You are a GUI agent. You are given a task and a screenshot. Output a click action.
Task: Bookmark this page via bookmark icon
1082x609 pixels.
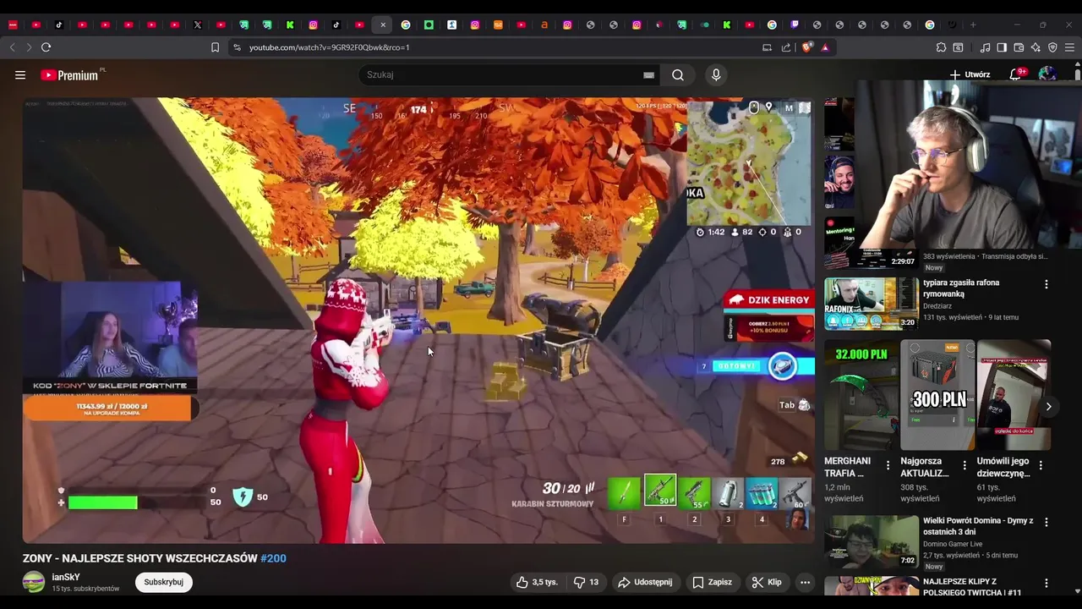(215, 47)
